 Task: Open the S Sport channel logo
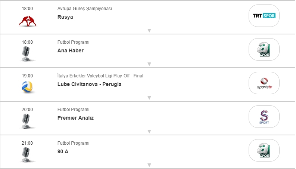[x=264, y=117]
